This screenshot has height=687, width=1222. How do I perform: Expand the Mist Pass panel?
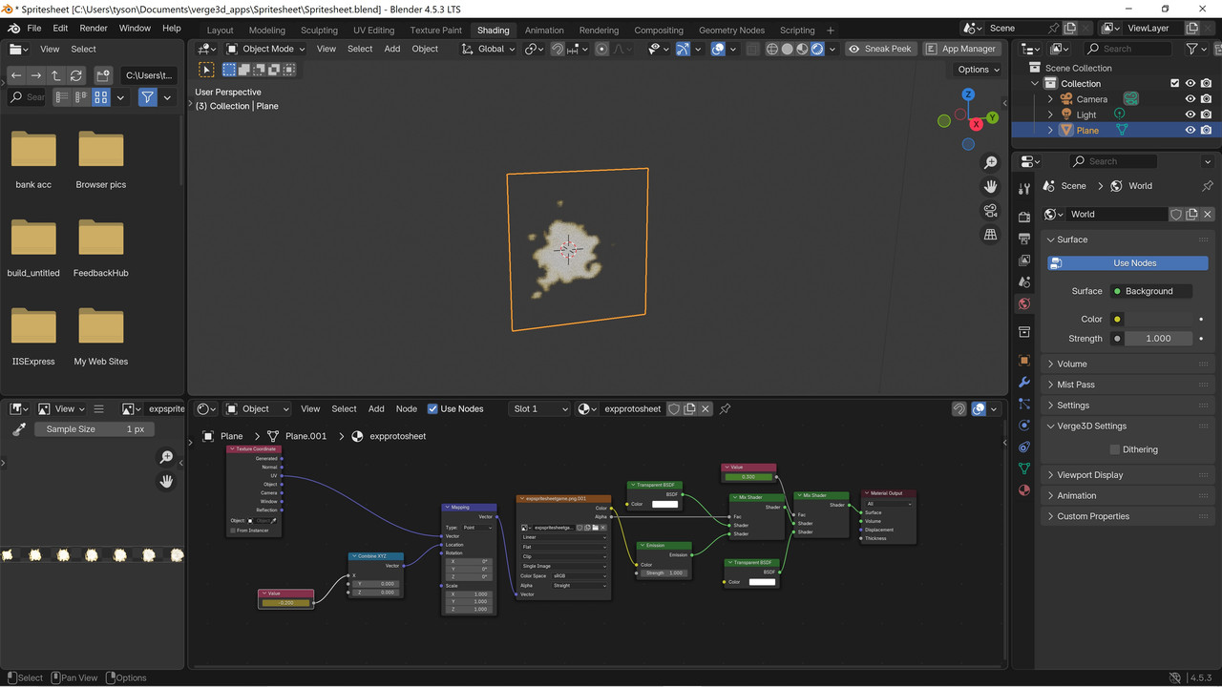[1076, 385]
